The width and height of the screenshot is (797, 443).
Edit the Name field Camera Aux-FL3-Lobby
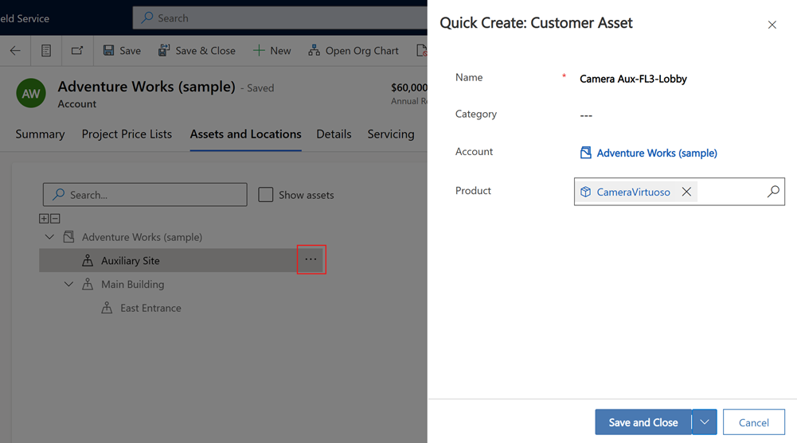point(633,79)
